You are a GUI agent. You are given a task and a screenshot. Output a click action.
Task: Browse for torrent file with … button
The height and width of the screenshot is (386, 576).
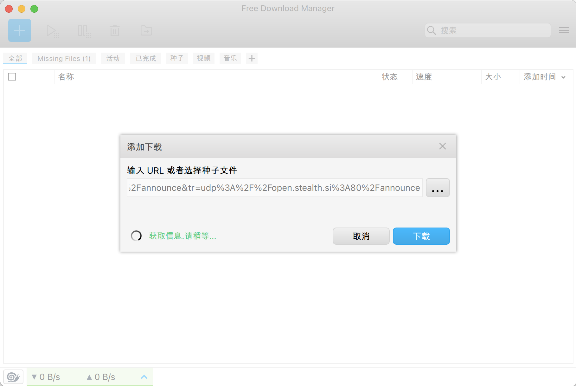[438, 188]
